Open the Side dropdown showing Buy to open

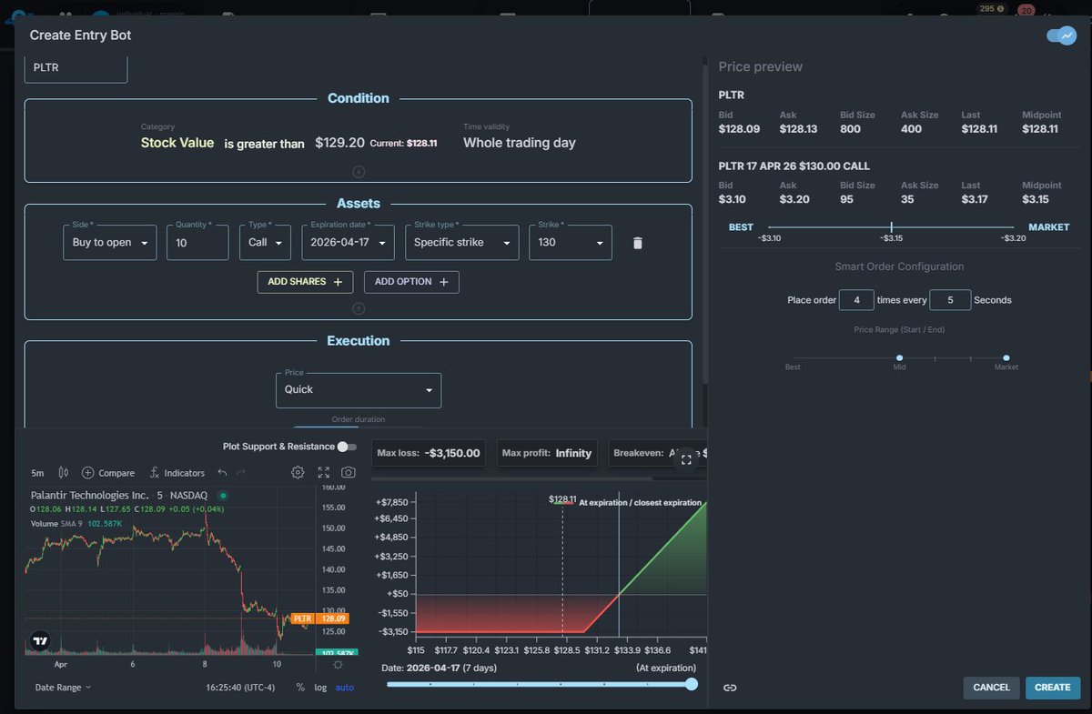109,242
